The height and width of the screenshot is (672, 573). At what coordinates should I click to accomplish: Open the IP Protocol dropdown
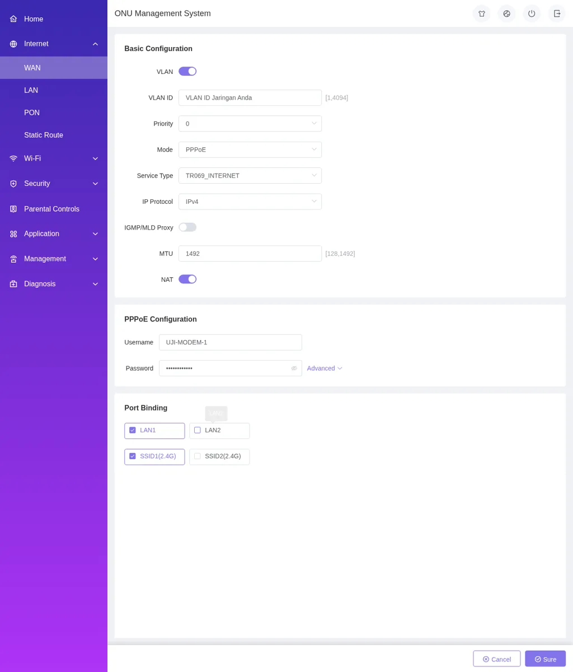click(250, 202)
